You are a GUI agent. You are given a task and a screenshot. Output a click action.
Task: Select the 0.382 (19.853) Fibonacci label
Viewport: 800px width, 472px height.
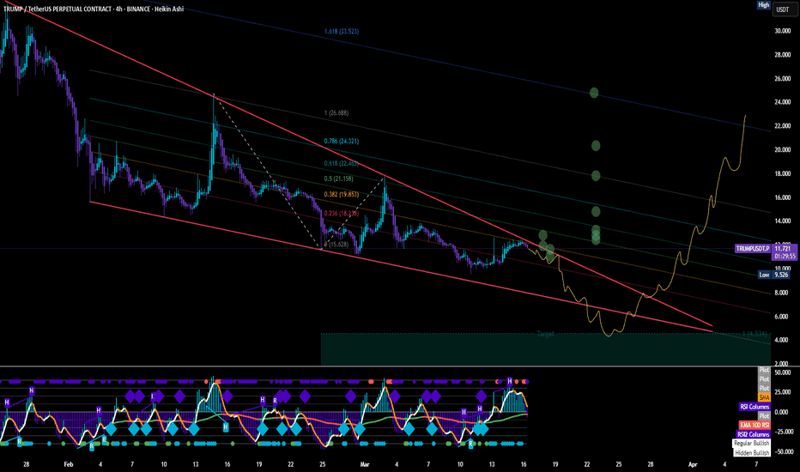342,195
